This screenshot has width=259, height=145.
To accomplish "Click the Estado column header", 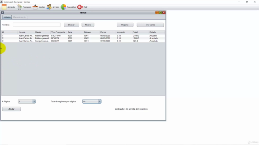I will [157, 32].
